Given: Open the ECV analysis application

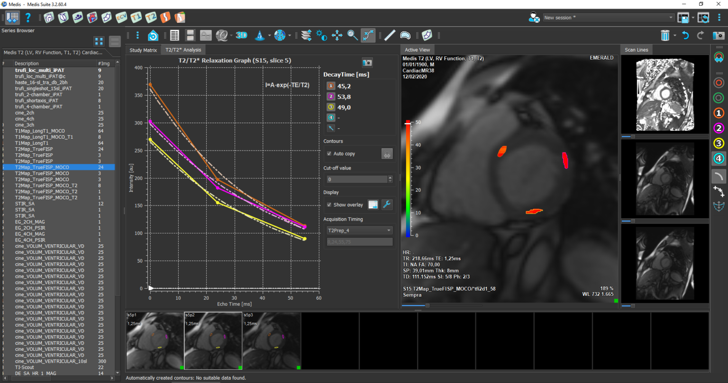Looking at the screenshot, I should 121,17.
